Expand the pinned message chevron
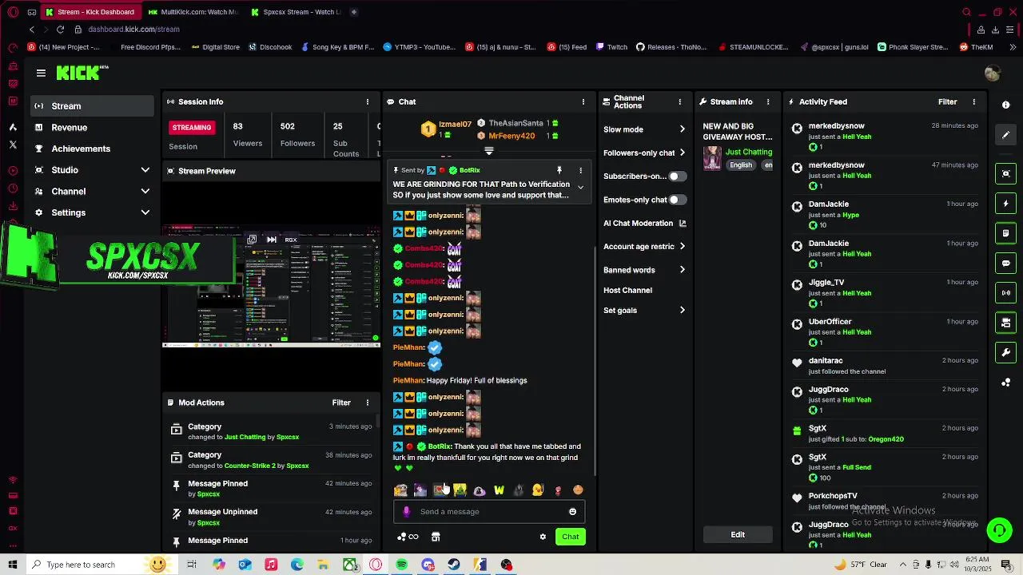This screenshot has width=1023, height=575. click(x=580, y=188)
